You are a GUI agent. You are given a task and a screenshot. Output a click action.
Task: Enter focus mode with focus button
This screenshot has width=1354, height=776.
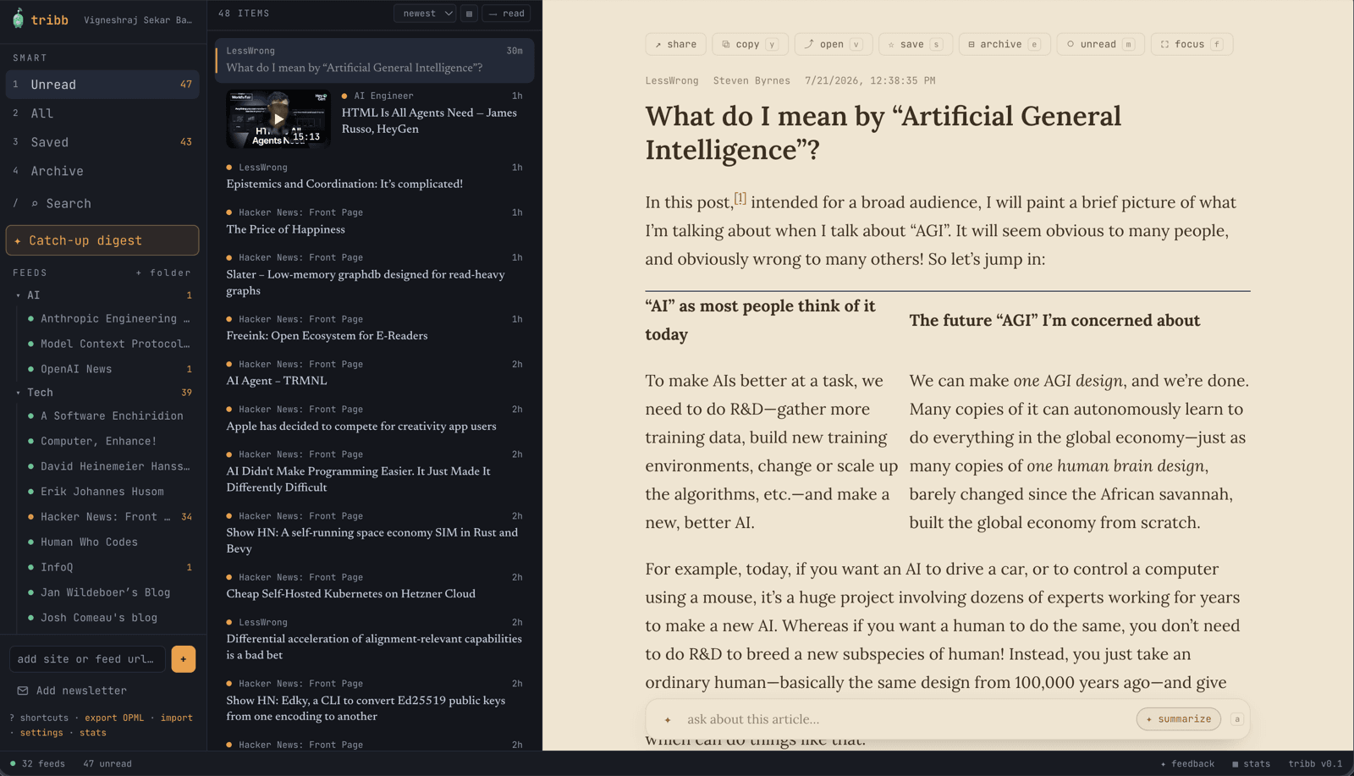[1192, 44]
